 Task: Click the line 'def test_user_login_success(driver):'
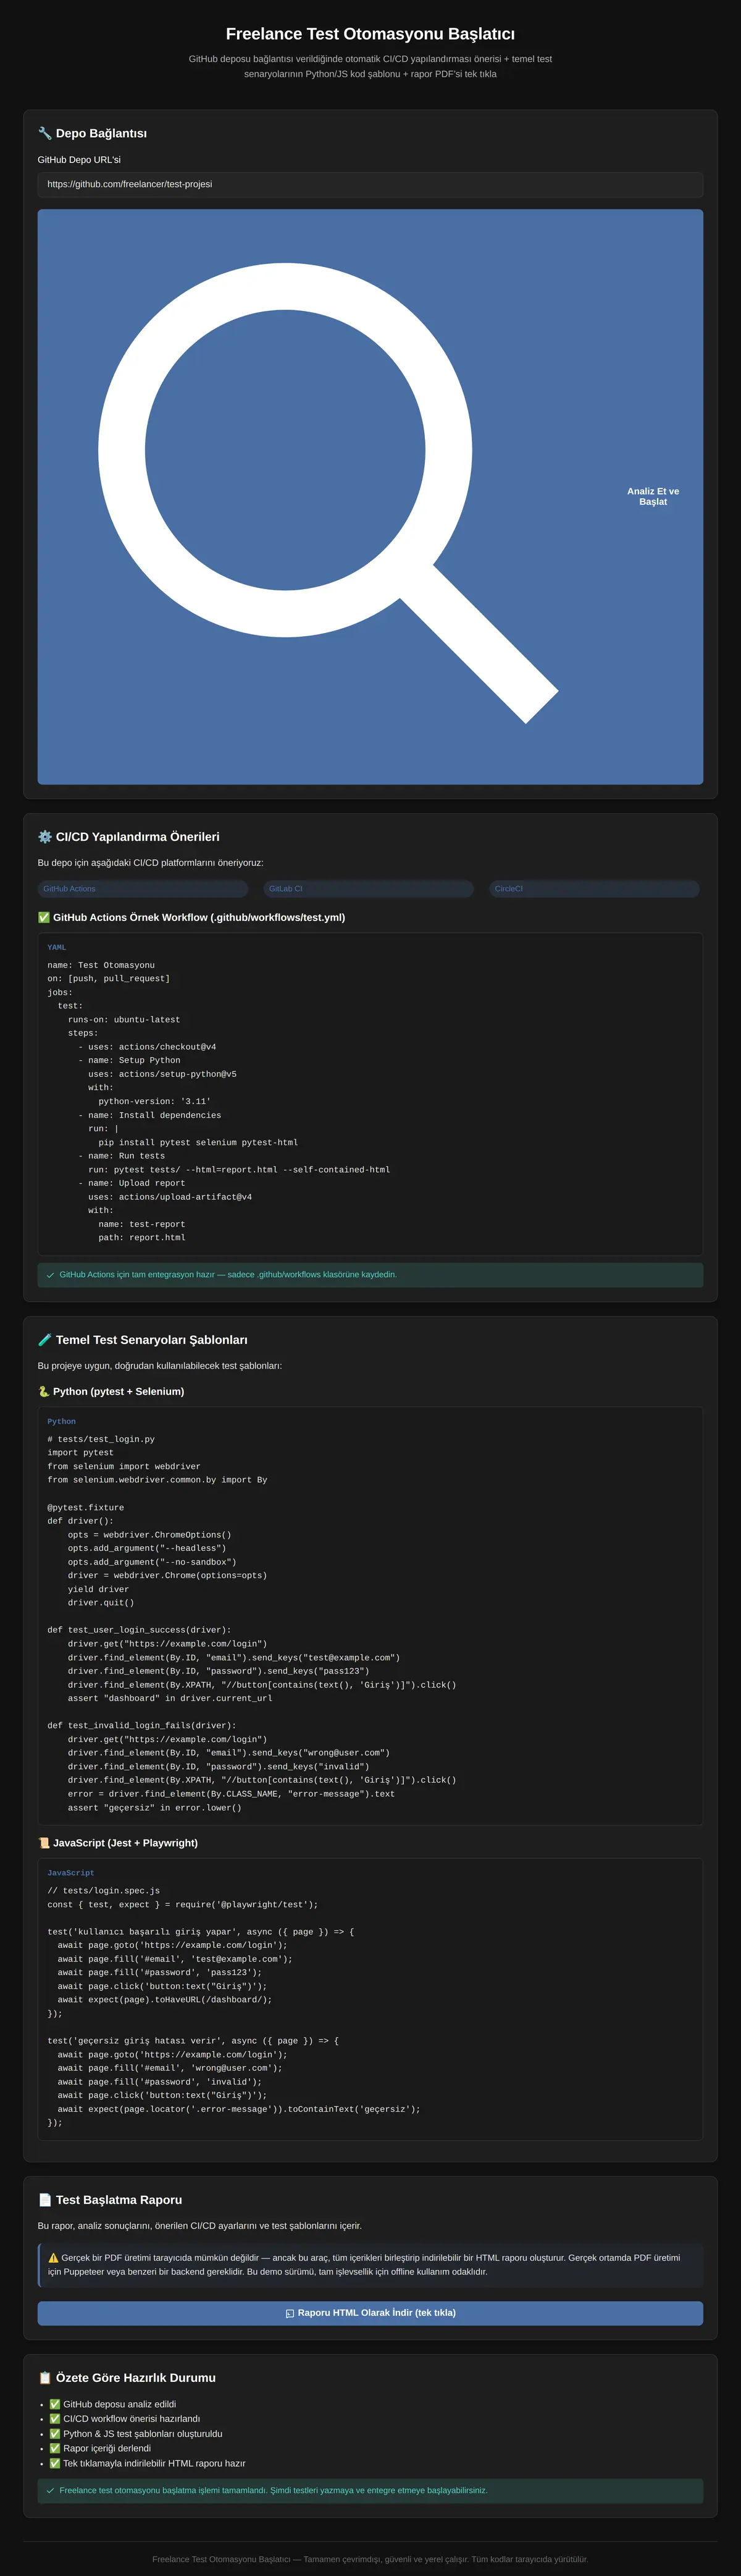tap(139, 1630)
